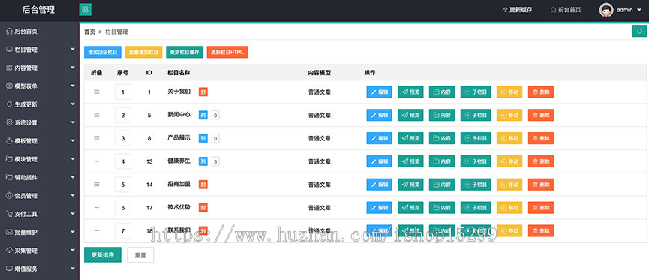Collapse the 健康养生 row dash toggle
649x280 pixels.
click(97, 161)
